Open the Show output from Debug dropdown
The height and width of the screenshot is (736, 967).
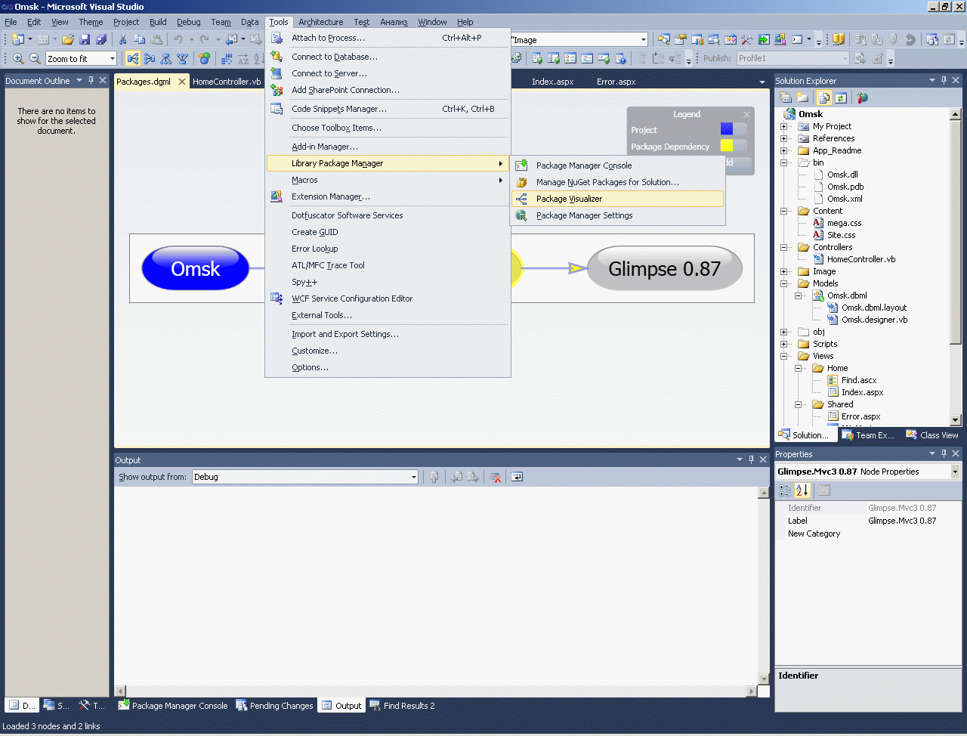click(x=414, y=477)
